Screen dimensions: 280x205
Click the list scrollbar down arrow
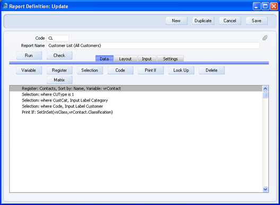tap(265, 189)
